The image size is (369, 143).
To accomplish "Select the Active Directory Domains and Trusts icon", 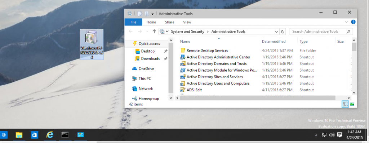I will [x=183, y=63].
